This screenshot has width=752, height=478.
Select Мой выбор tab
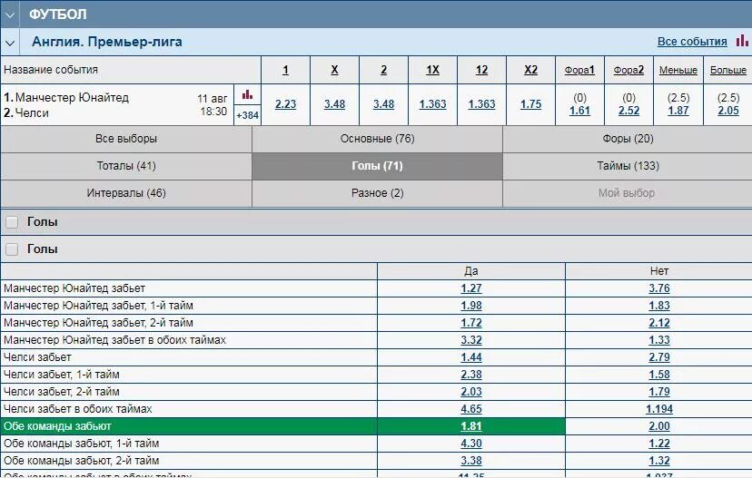pyautogui.click(x=628, y=193)
